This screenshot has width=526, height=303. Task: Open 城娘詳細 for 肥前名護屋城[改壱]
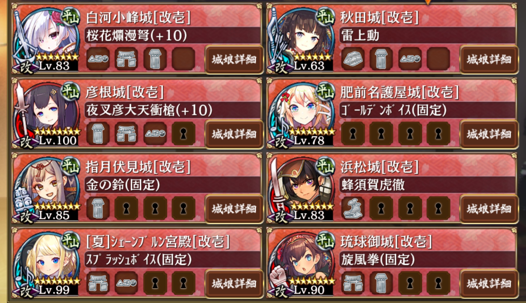pyautogui.click(x=489, y=134)
